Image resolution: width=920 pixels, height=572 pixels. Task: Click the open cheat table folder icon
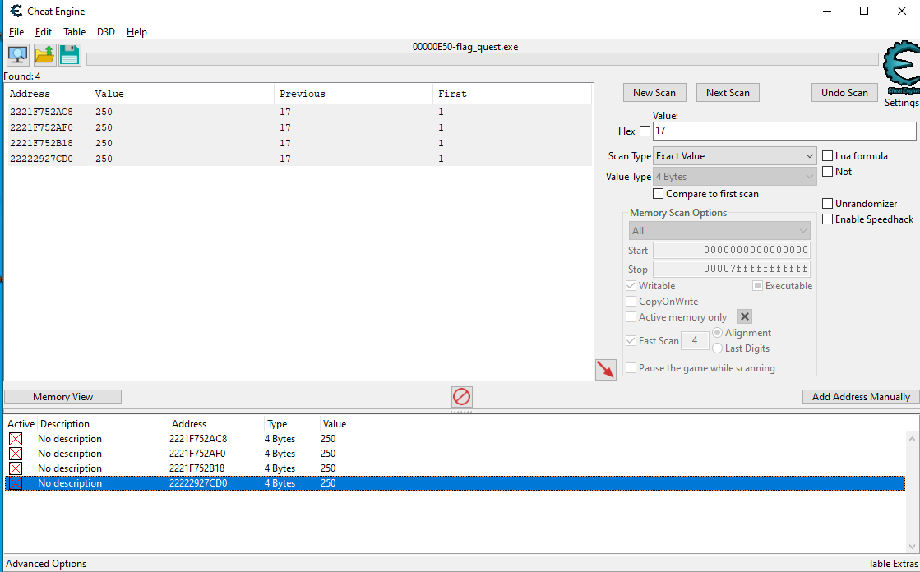44,55
